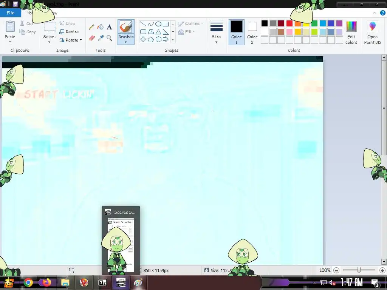Click the Paste clipboard icon
Image resolution: width=387 pixels, height=290 pixels.
(10, 26)
